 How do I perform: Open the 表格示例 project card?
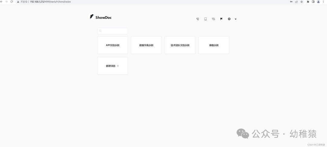(214, 45)
